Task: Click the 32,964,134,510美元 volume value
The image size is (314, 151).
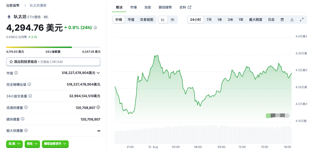Action: tap(85, 96)
